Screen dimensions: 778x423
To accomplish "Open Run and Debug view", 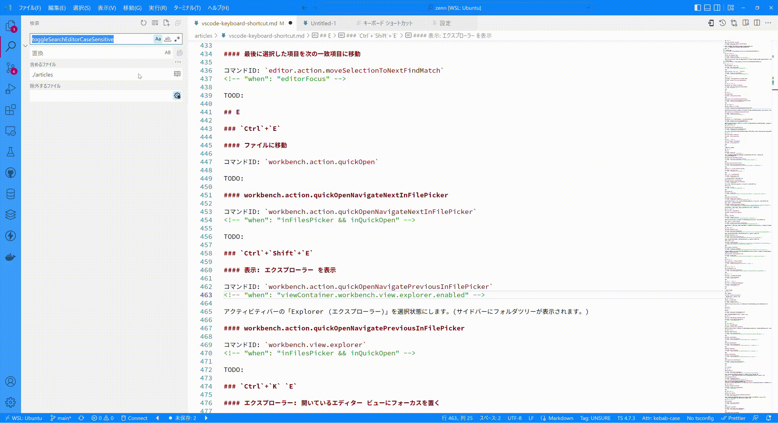I will (11, 89).
